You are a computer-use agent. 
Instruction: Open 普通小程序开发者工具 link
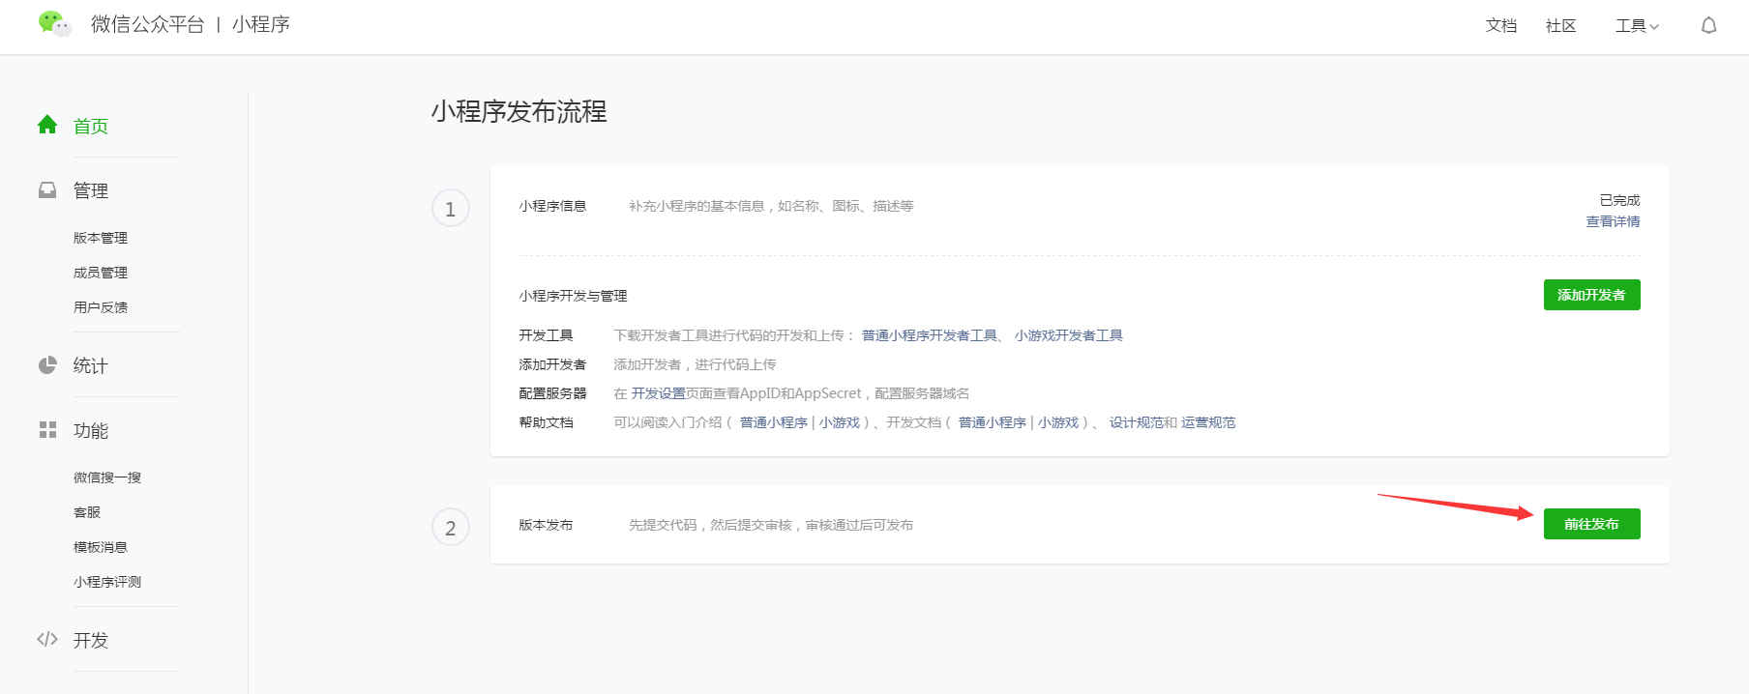coord(930,335)
